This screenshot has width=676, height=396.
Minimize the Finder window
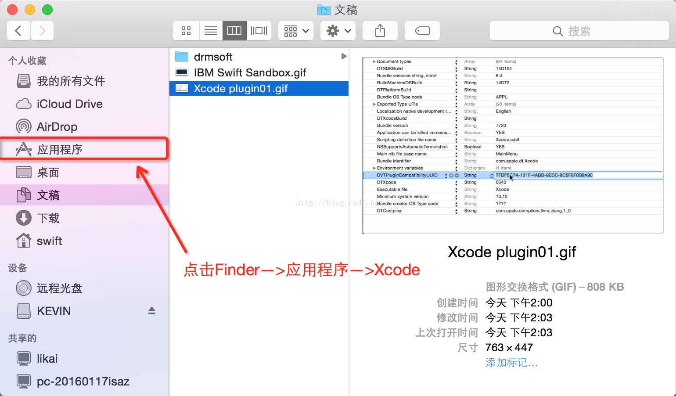30,10
